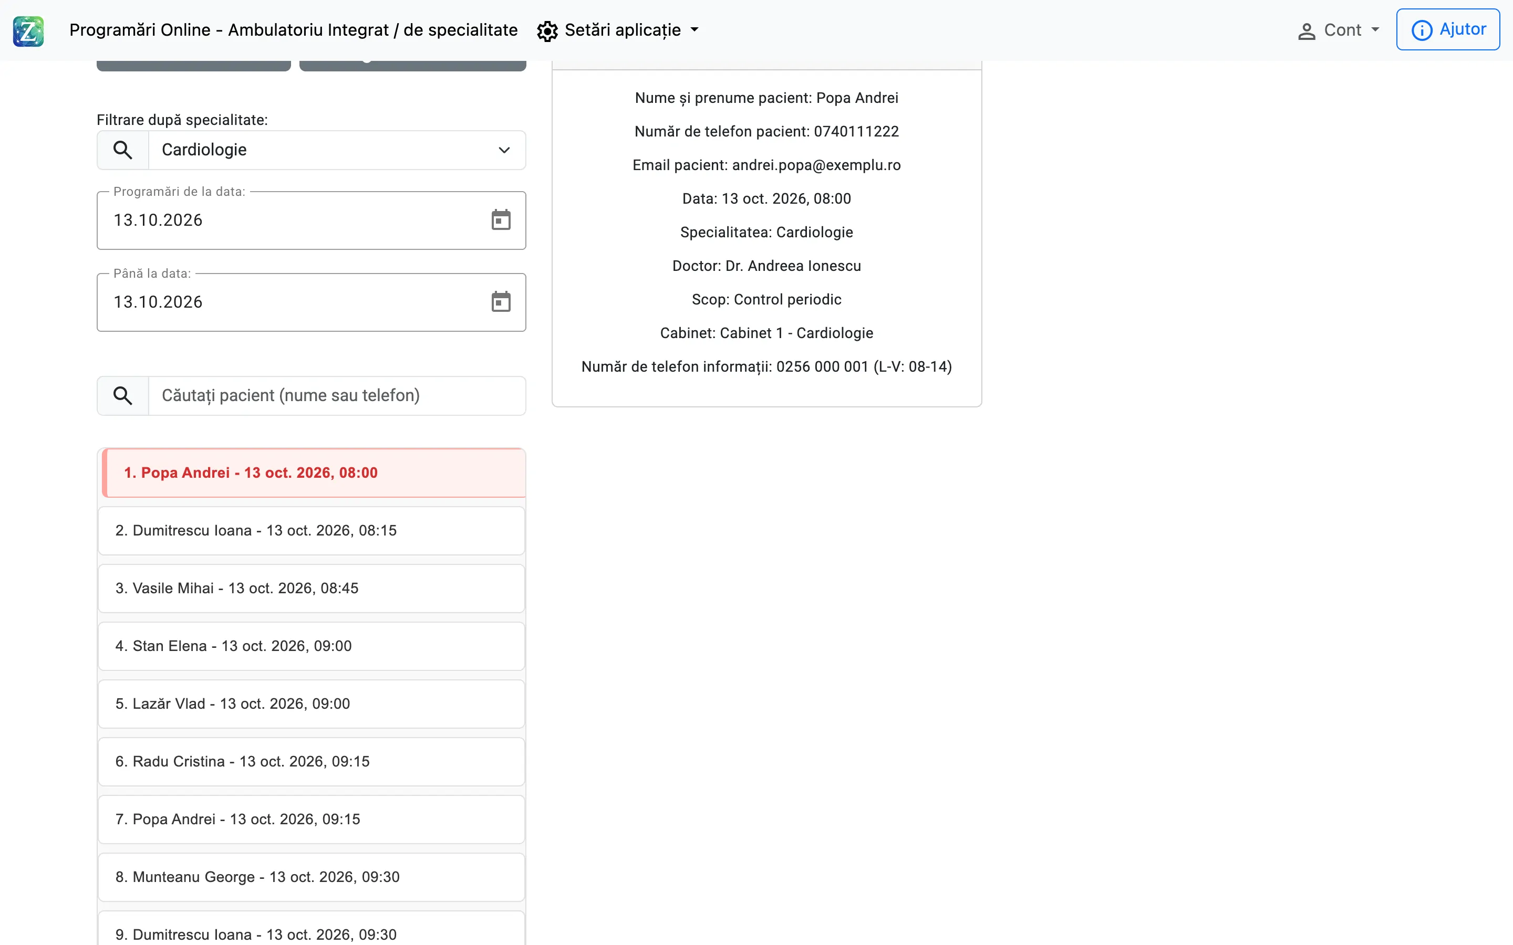Select appointment 7. Popa Andrei 09:15
Screen dimensions: 1513x945
(x=312, y=820)
